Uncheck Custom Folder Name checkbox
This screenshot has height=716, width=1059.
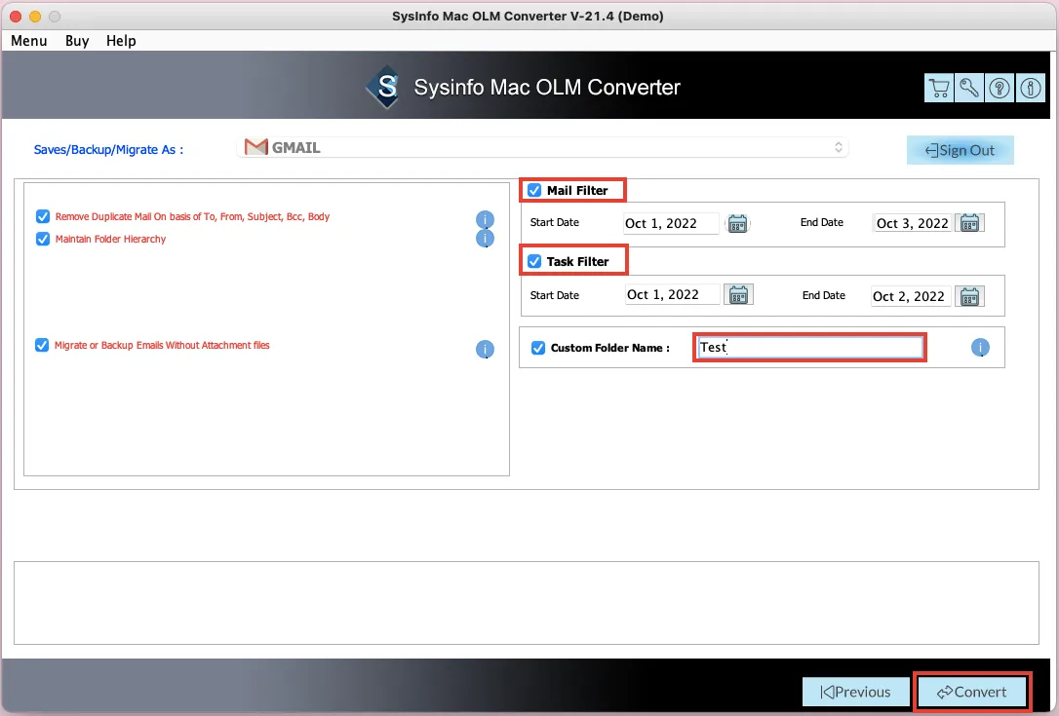(x=538, y=348)
